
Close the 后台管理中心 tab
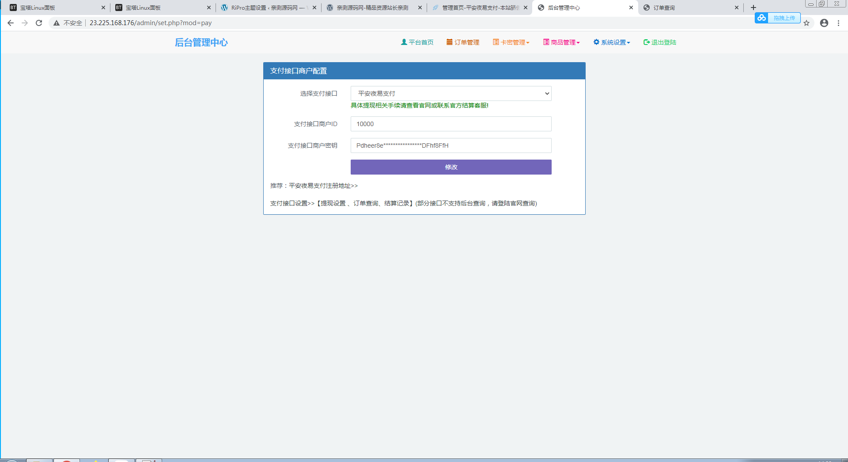631,7
